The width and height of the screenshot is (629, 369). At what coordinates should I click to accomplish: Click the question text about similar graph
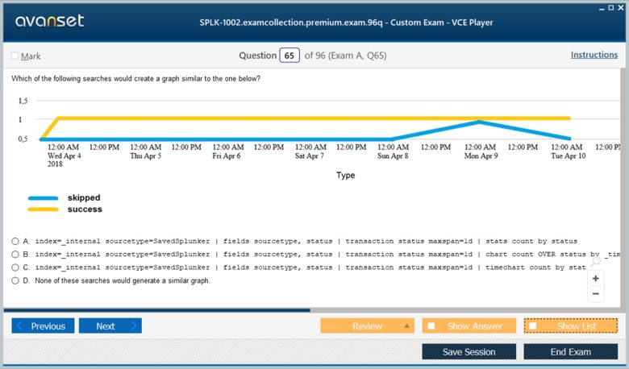click(135, 78)
